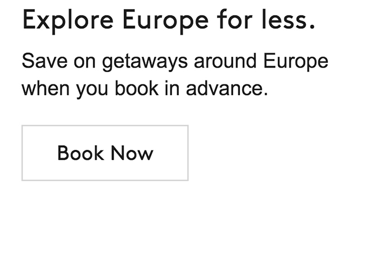Click the Book Now button
The height and width of the screenshot is (259, 371).
pos(105,153)
